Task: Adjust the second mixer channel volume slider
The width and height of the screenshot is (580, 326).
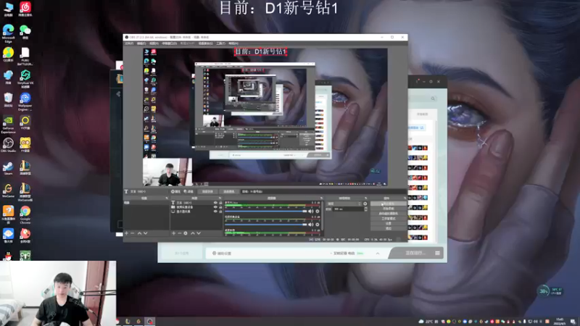Action: (265, 225)
